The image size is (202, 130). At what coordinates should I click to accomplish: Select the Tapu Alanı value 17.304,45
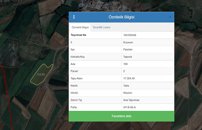[129, 78]
